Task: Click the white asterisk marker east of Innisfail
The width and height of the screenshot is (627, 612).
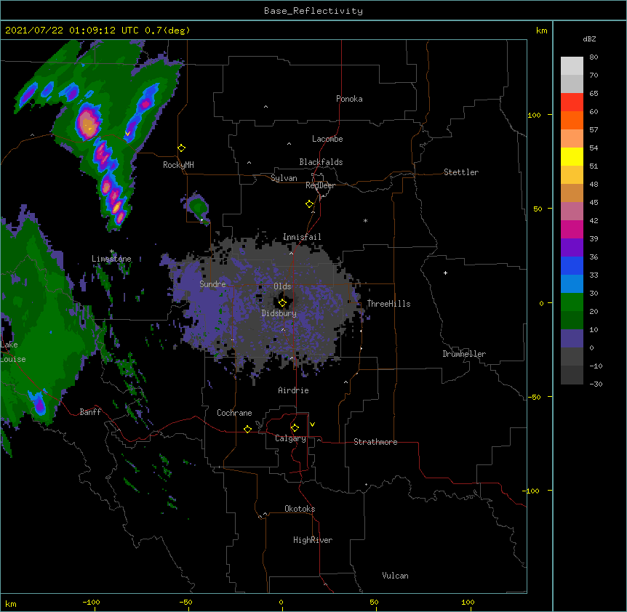Action: pyautogui.click(x=365, y=220)
